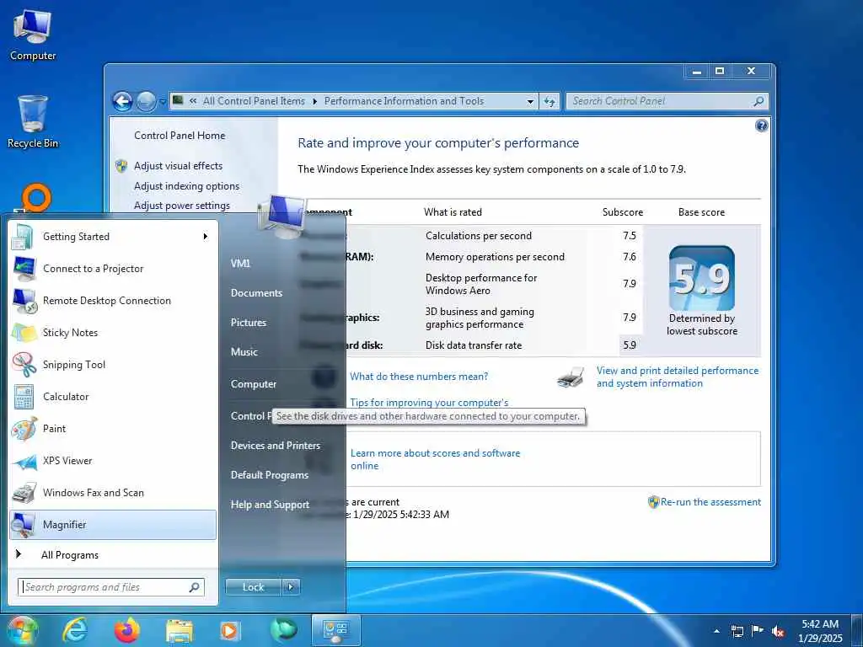Open VM1 user folder in Start menu
This screenshot has height=647, width=863.
(x=240, y=264)
